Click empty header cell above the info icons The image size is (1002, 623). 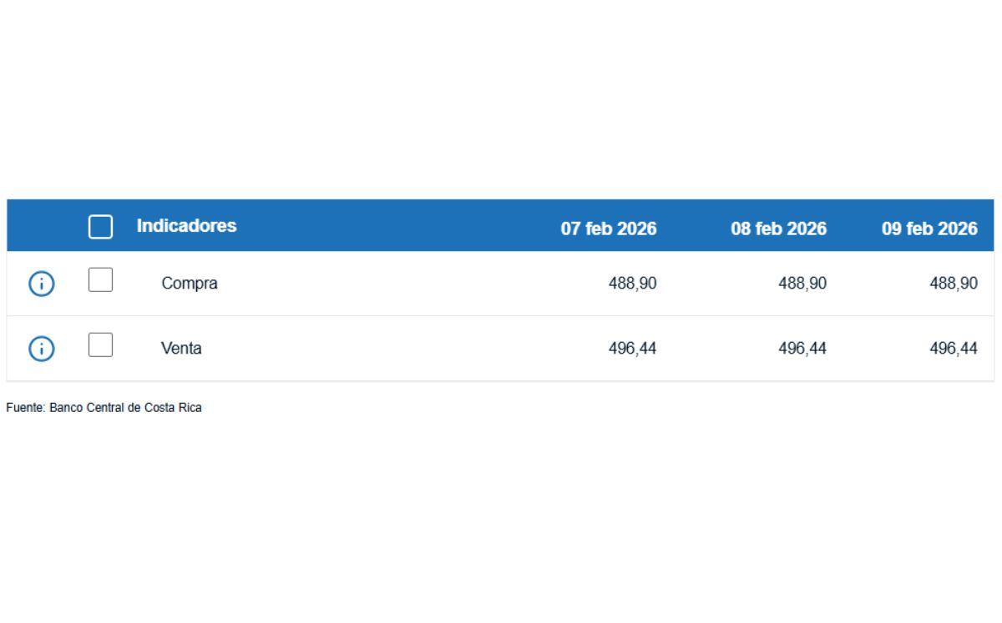tap(42, 226)
